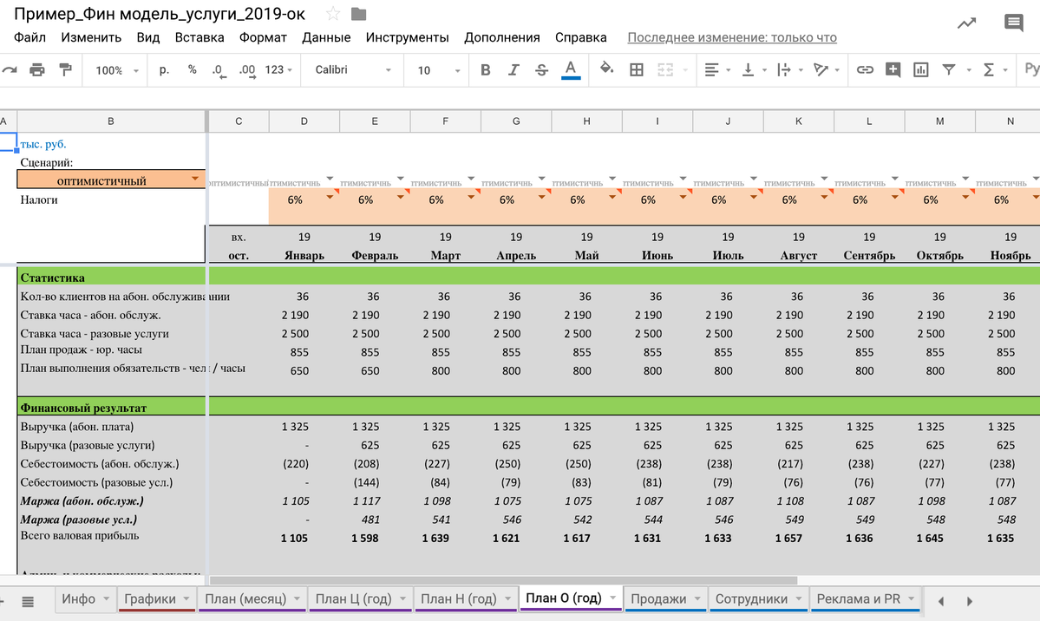Image resolution: width=1040 pixels, height=621 pixels.
Task: Open the cell borders tool
Action: click(636, 69)
